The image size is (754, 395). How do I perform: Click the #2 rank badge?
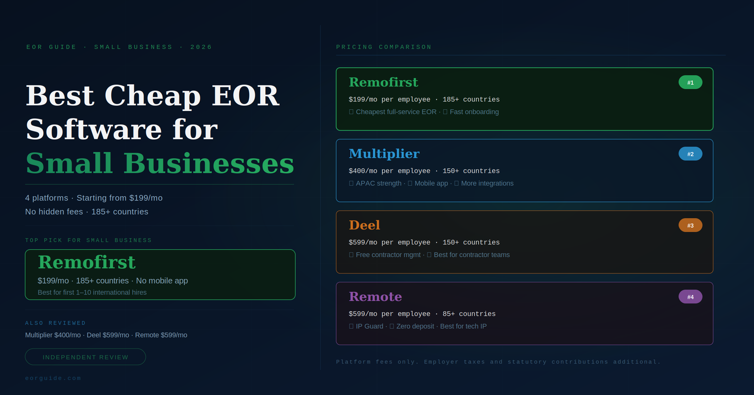[x=690, y=154]
